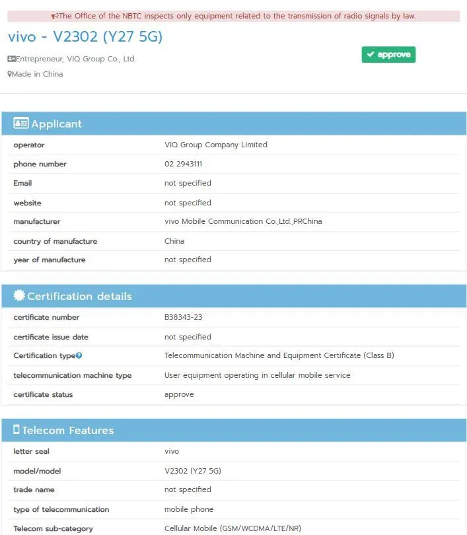467x535 pixels.
Task: Click 'Cellular Mobile (GSM/WCDMA/LTE/NR)' value
Action: [x=233, y=528]
